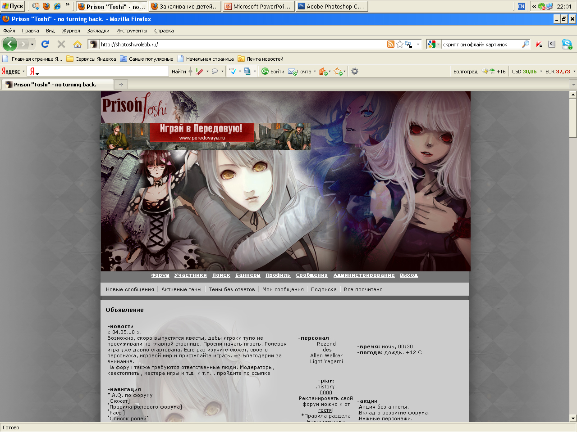Open Yandex bar settings gear
The image size is (577, 432).
click(355, 71)
